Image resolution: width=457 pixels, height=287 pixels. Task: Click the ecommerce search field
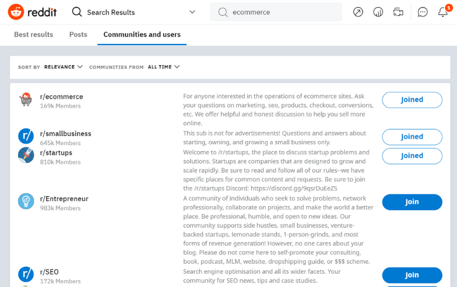pos(276,12)
